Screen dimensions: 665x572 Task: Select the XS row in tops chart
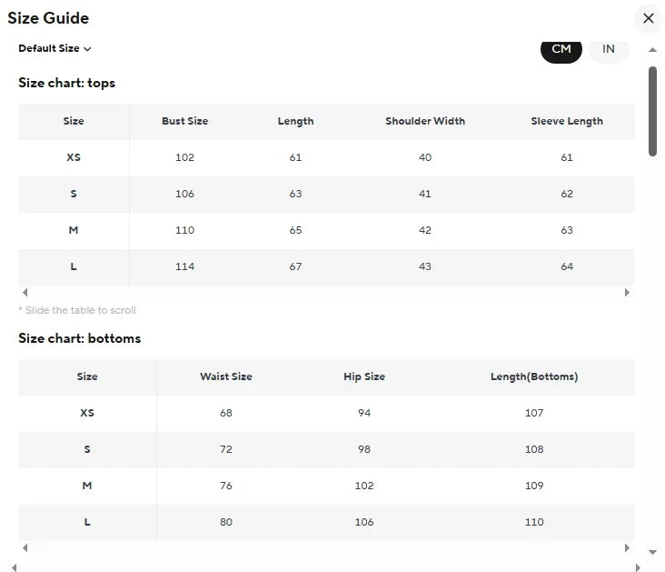pos(74,157)
